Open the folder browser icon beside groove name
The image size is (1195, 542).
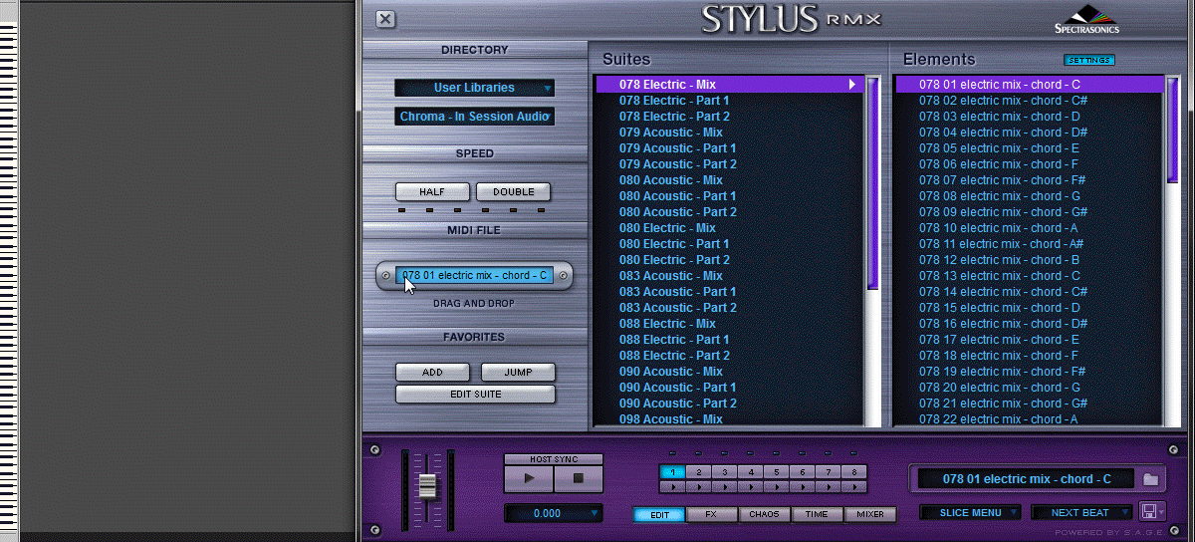coord(1151,479)
